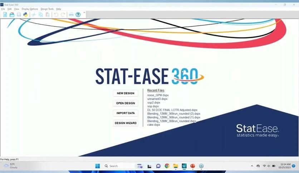Viewport: 299px width, 173px height.
Task: Click the toolbar overflow chevron
Action: tap(84, 13)
